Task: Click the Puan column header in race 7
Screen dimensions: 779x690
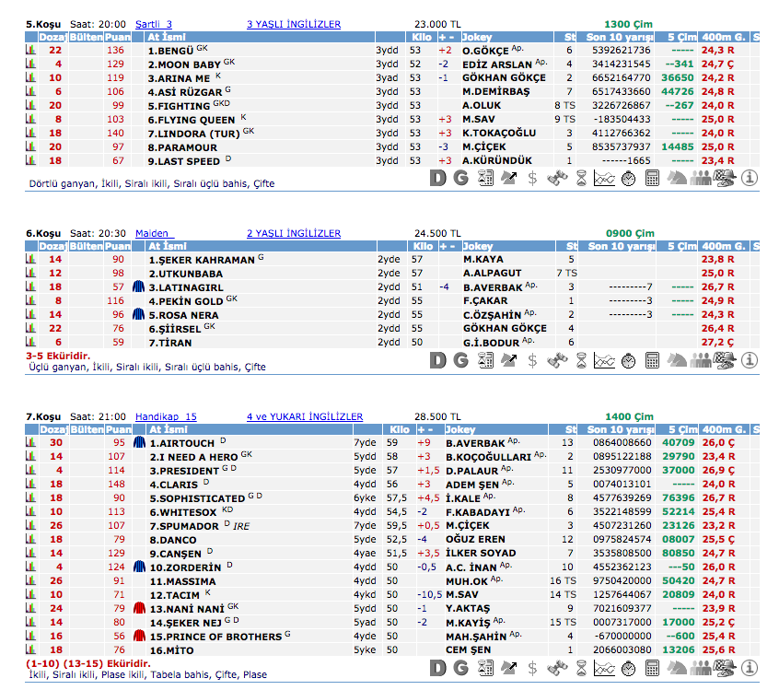Action: click(x=116, y=429)
